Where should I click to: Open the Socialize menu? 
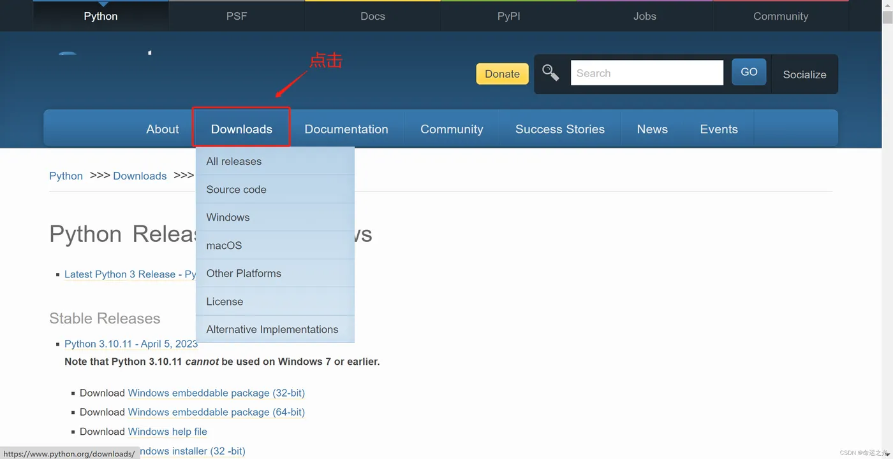[x=804, y=74]
